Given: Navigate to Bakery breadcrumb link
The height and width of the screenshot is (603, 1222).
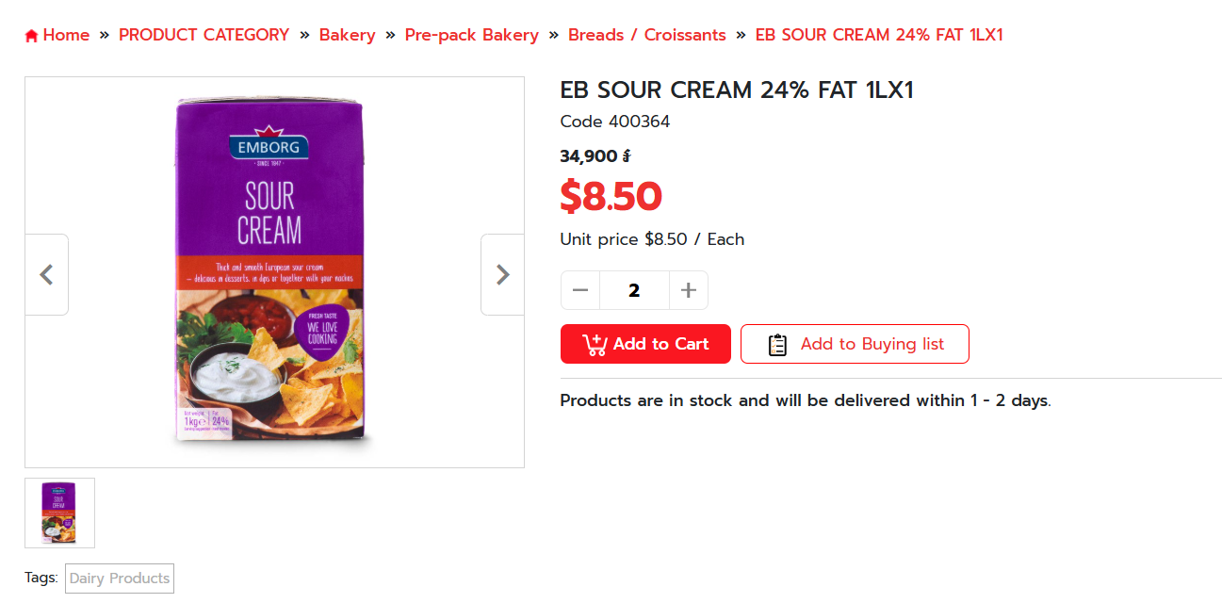Looking at the screenshot, I should (347, 35).
